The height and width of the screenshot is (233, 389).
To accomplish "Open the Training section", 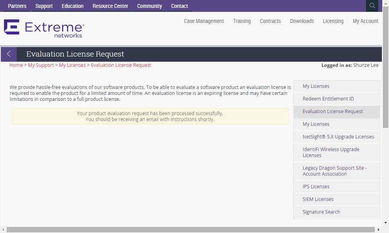I will (242, 21).
